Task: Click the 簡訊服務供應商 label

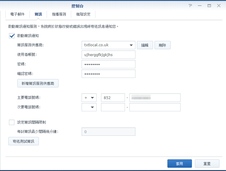Action: [x=30, y=45]
